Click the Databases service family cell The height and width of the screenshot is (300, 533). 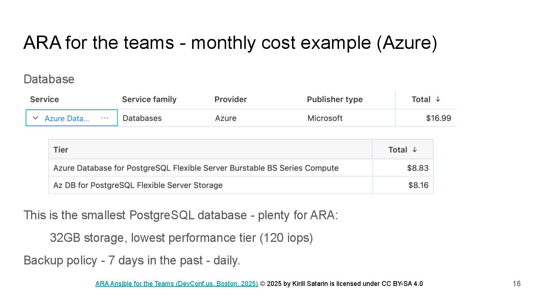[x=142, y=118]
